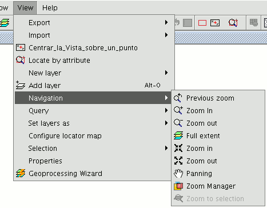The image size is (267, 208).
Task: Open the Help menu
Action: (50, 8)
